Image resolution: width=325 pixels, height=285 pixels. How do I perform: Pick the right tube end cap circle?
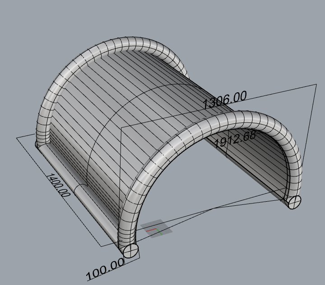294,202
